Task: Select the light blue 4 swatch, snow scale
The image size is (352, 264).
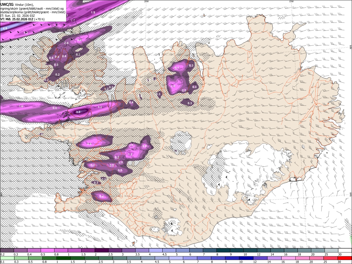Action: click(156, 250)
